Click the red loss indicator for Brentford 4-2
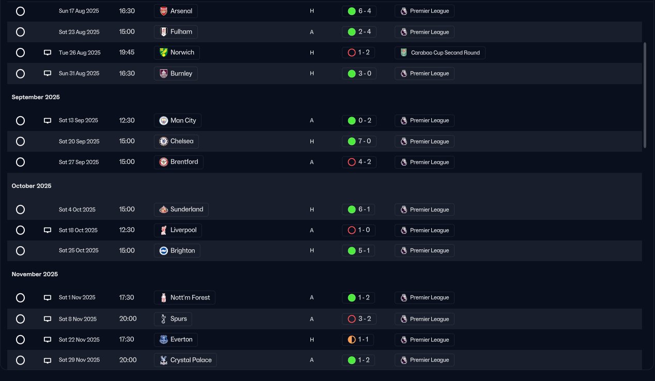The width and height of the screenshot is (655, 381). pos(352,162)
